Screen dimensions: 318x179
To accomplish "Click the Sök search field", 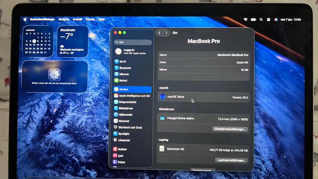I will click(133, 42).
